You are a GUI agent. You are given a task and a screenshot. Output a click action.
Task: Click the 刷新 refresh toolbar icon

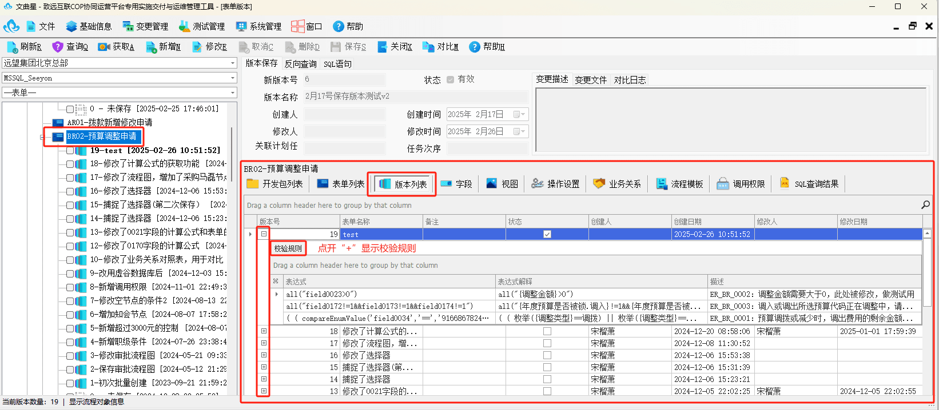[13, 47]
